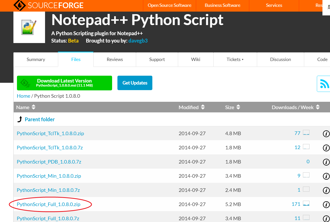Sort files by Modified date arrows
The height and width of the screenshot is (222, 330).
[x=203, y=107]
